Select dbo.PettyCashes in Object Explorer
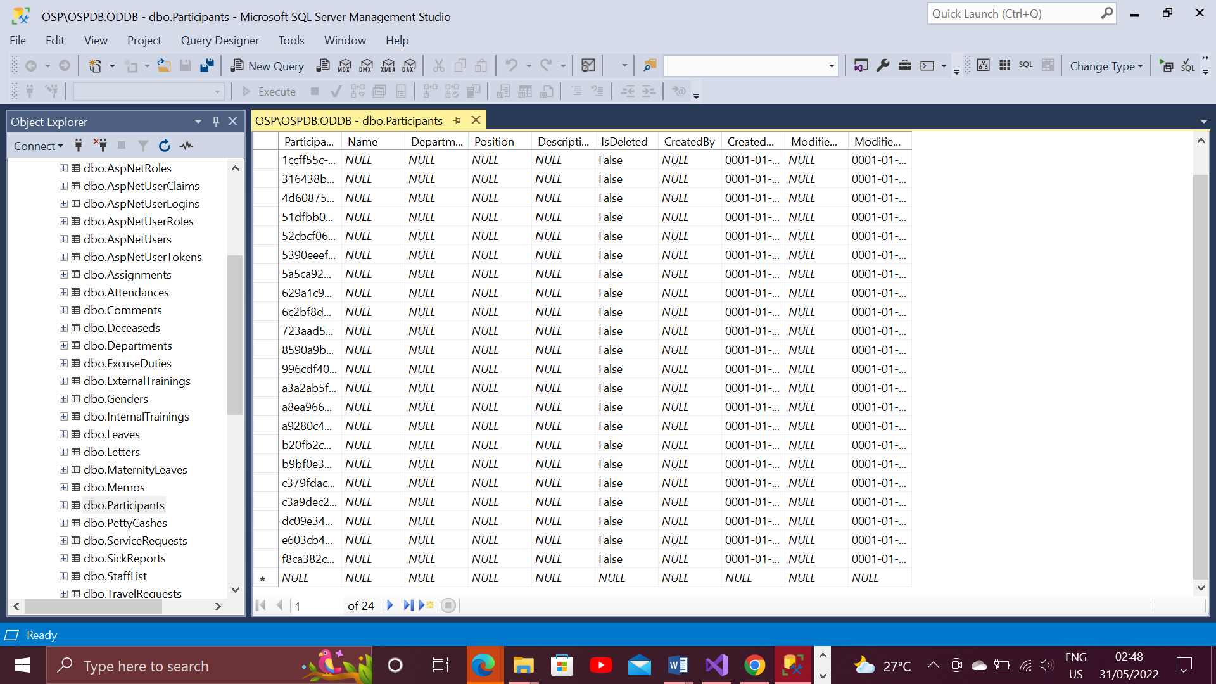The height and width of the screenshot is (684, 1216). click(125, 522)
